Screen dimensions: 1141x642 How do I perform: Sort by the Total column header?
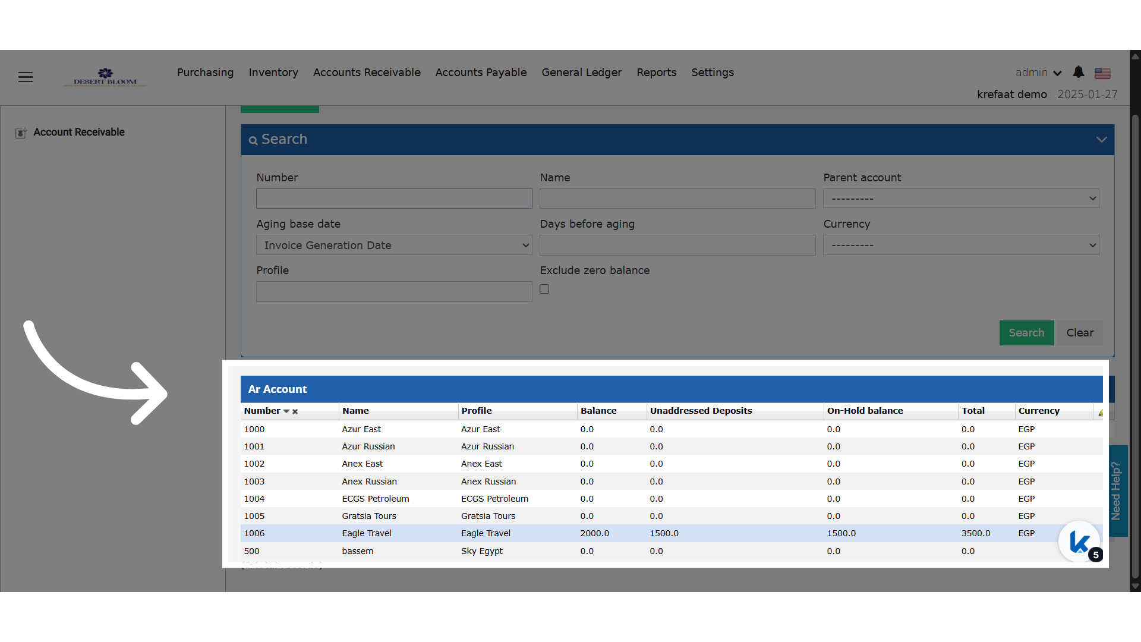[x=973, y=411]
